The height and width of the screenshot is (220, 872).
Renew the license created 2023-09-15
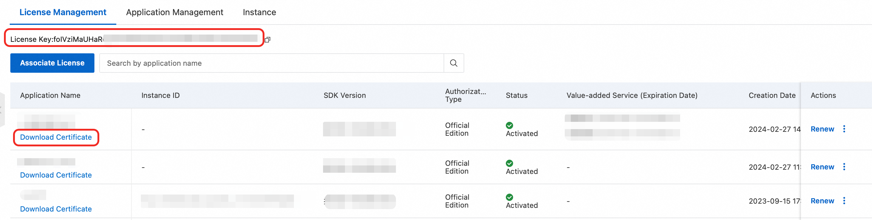coord(822,201)
